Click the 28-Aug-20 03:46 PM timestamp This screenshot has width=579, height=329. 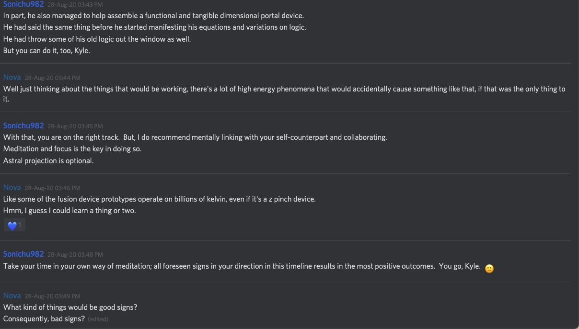click(52, 188)
